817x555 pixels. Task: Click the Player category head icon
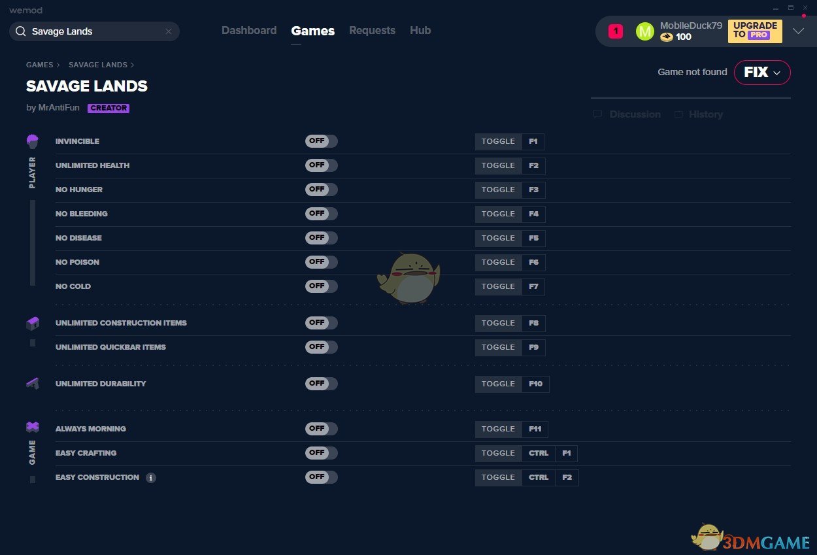point(33,141)
